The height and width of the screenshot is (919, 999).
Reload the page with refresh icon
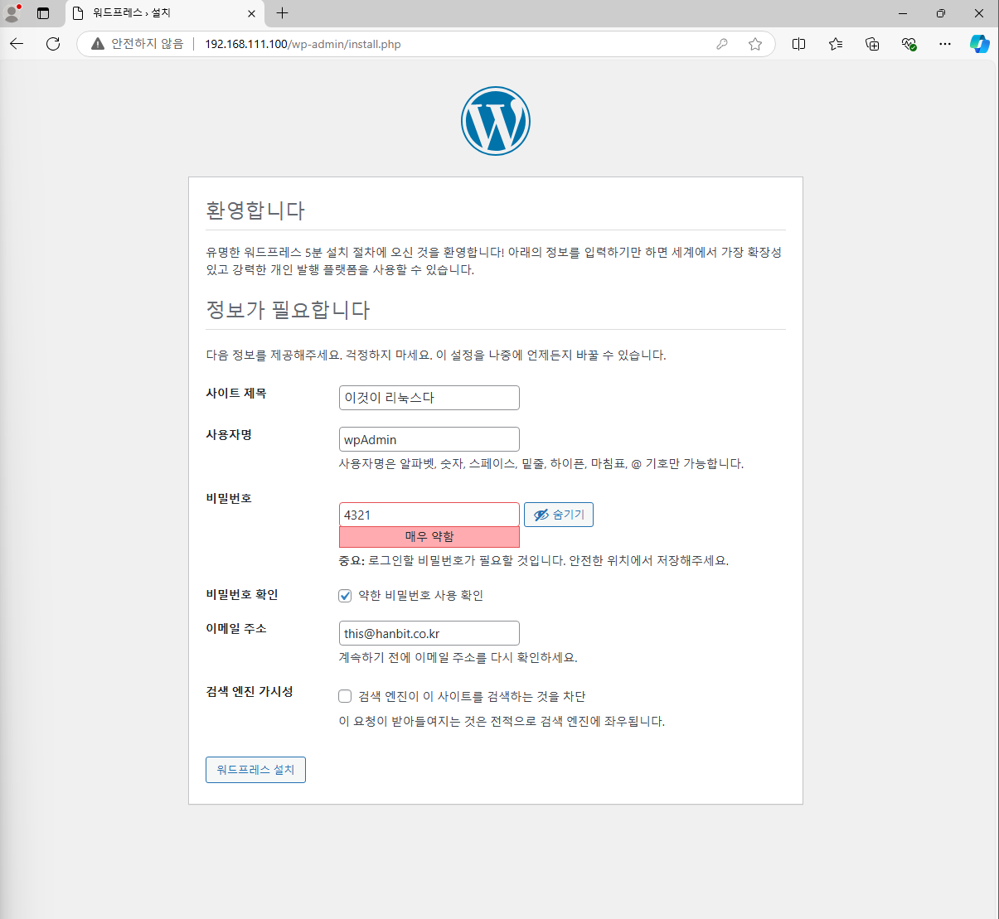pyautogui.click(x=53, y=44)
